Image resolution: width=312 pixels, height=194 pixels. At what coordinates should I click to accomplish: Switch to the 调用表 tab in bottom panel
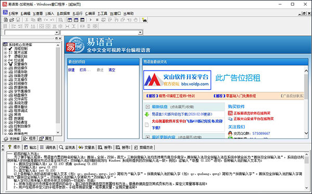[48, 147]
